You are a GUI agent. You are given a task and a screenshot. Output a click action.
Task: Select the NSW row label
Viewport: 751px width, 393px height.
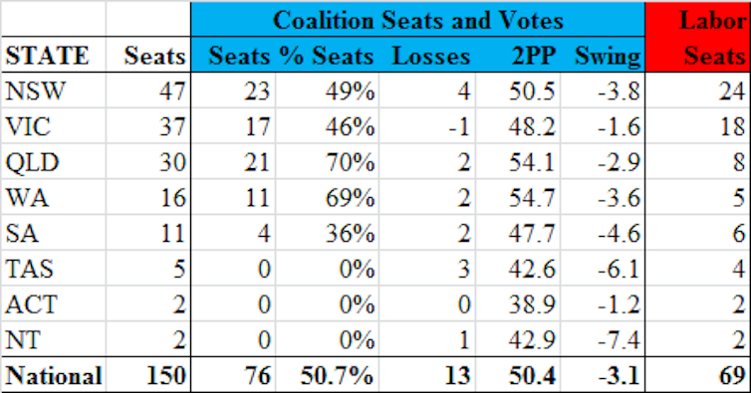[35, 91]
